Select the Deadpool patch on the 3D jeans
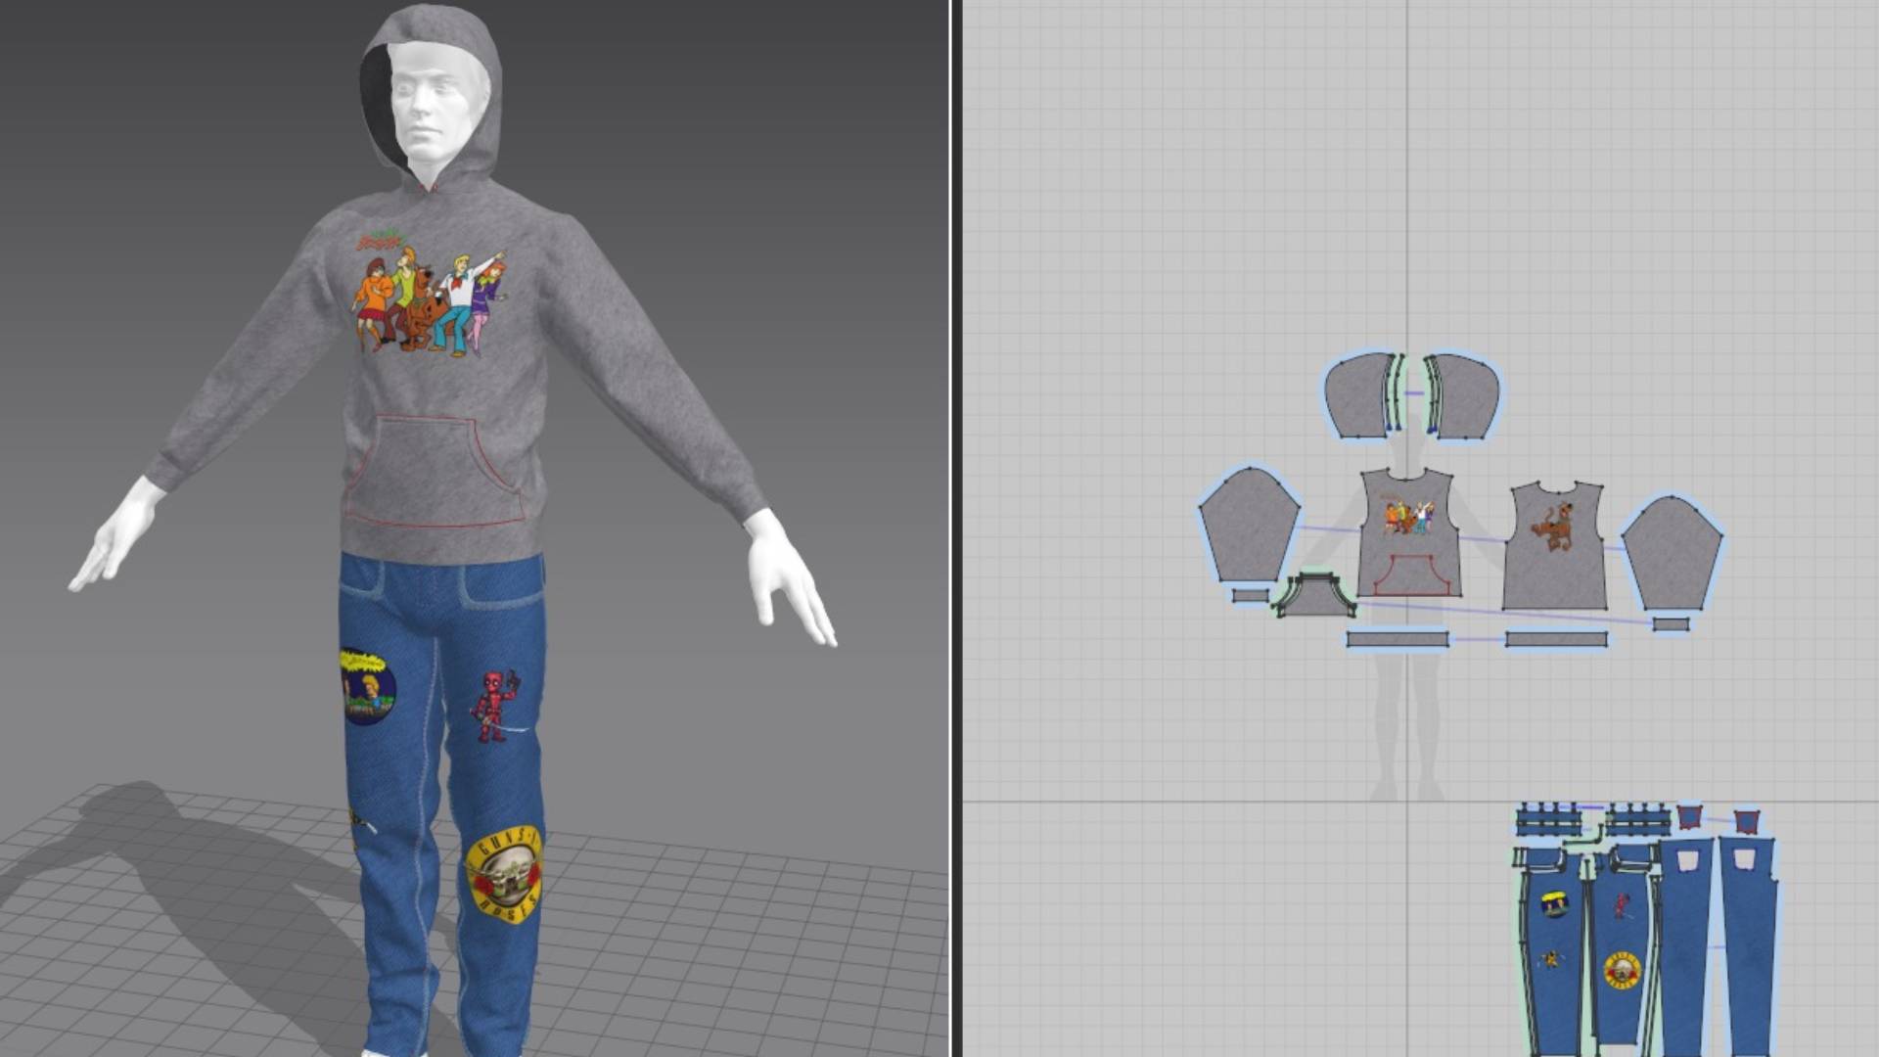Image resolution: width=1879 pixels, height=1057 pixels. coord(497,706)
